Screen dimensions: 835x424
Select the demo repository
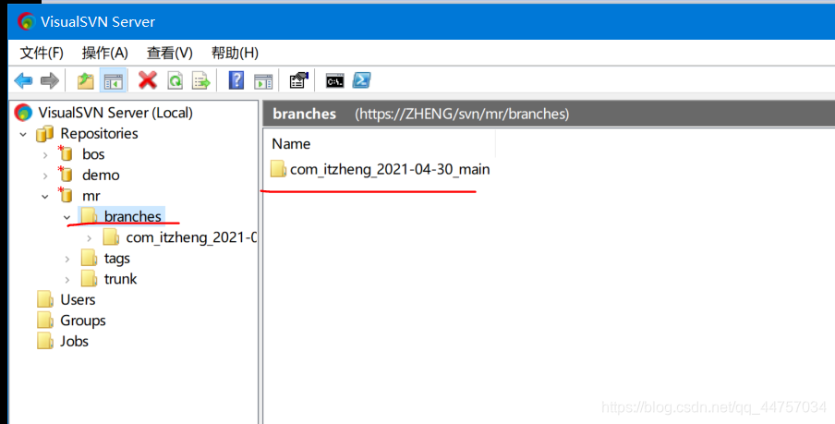coord(101,175)
